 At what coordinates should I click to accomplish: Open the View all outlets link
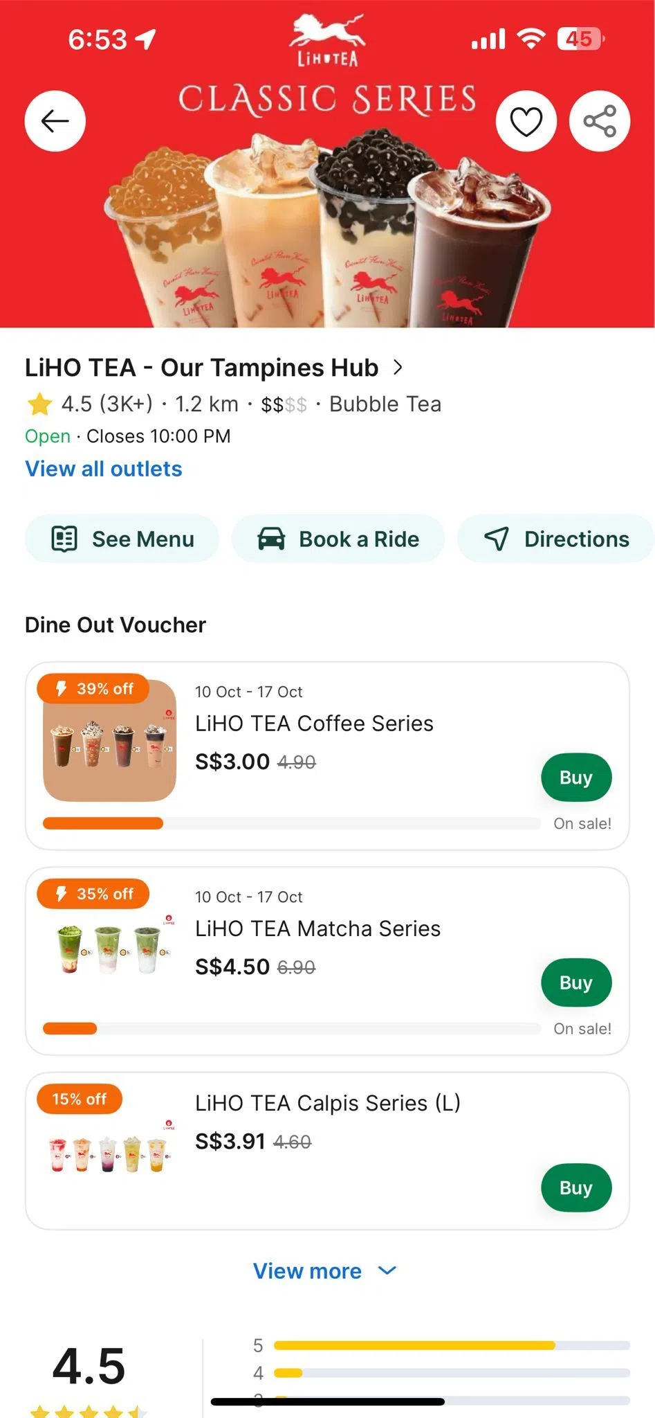[104, 469]
